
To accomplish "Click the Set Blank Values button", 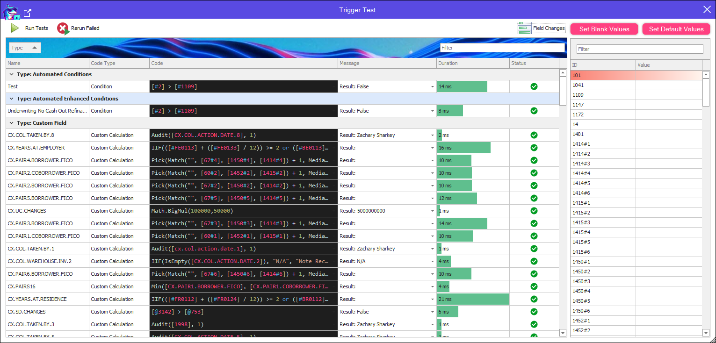I will [x=604, y=29].
